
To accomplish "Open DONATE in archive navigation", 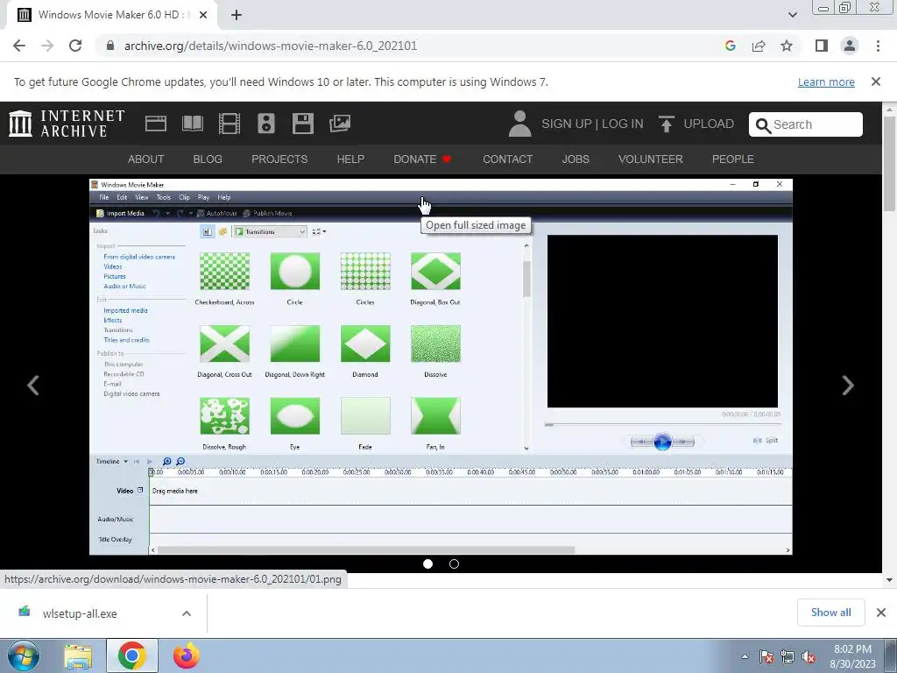I will (x=422, y=159).
